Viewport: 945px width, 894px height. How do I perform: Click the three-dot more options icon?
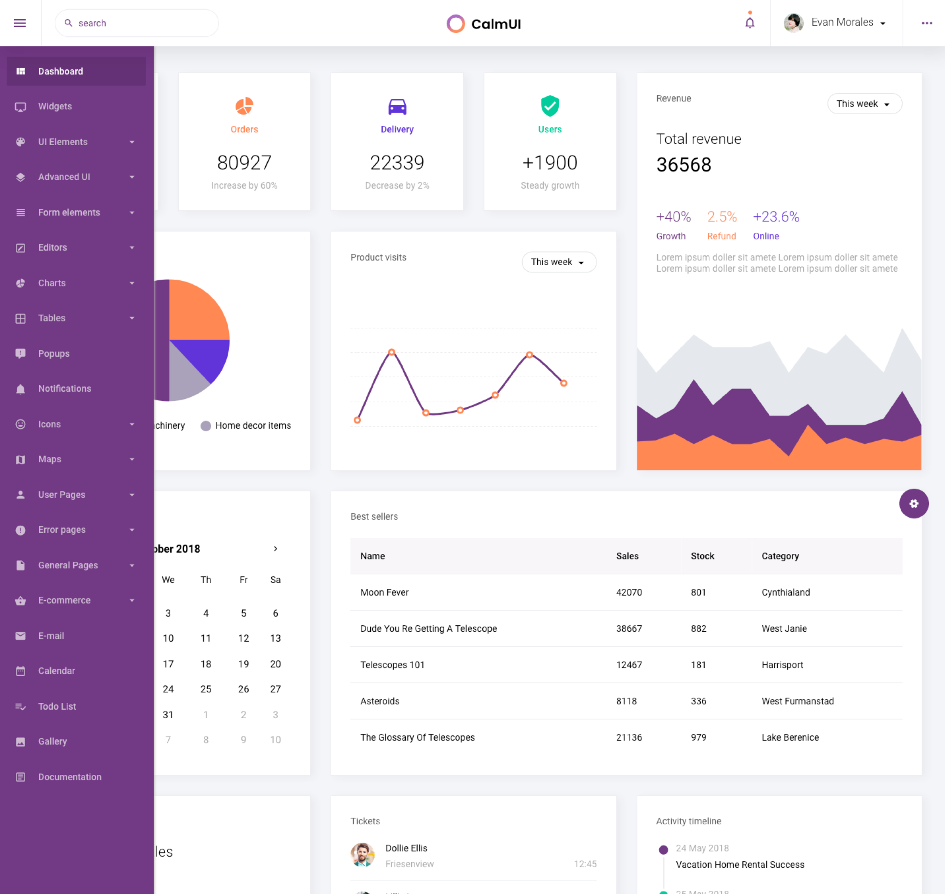926,23
